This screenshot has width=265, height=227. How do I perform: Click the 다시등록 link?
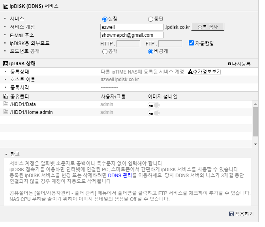(x=241, y=64)
